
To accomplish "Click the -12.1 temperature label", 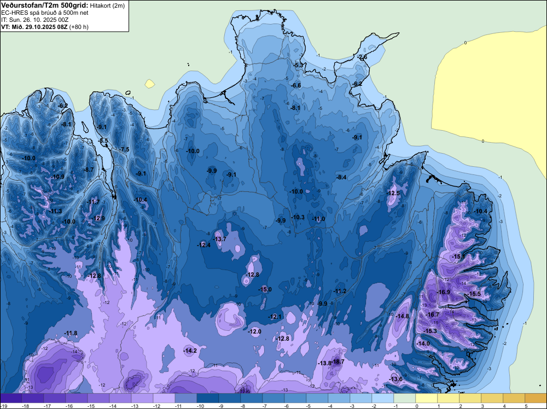I will point(275,317).
